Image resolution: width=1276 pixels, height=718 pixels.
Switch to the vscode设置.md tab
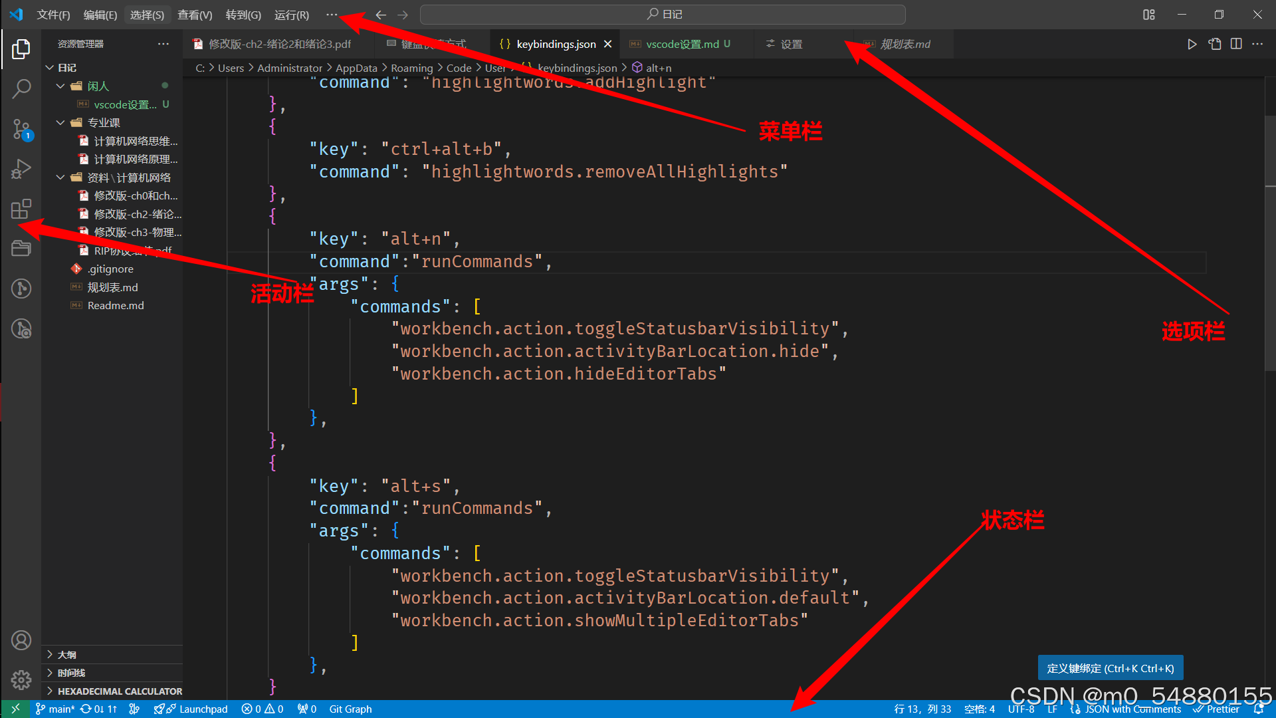click(682, 44)
